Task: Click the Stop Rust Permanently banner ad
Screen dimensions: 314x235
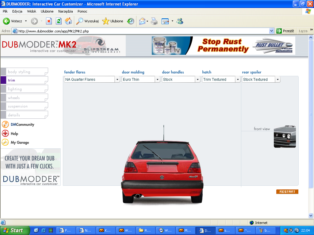Action: click(x=224, y=46)
